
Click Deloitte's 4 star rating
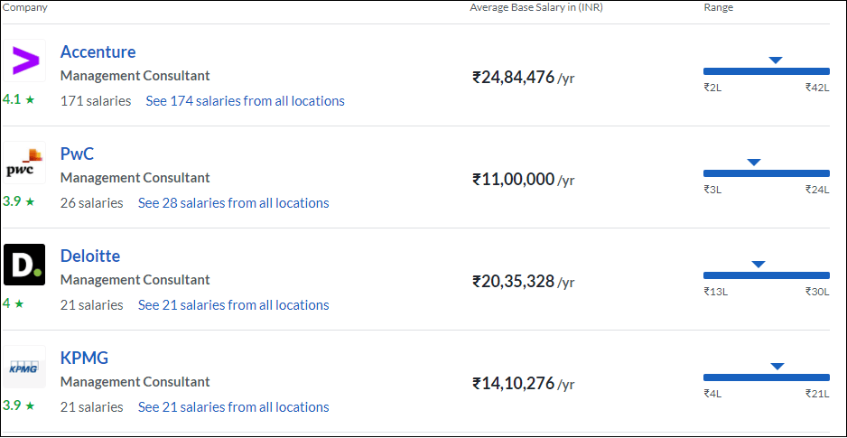(x=14, y=303)
